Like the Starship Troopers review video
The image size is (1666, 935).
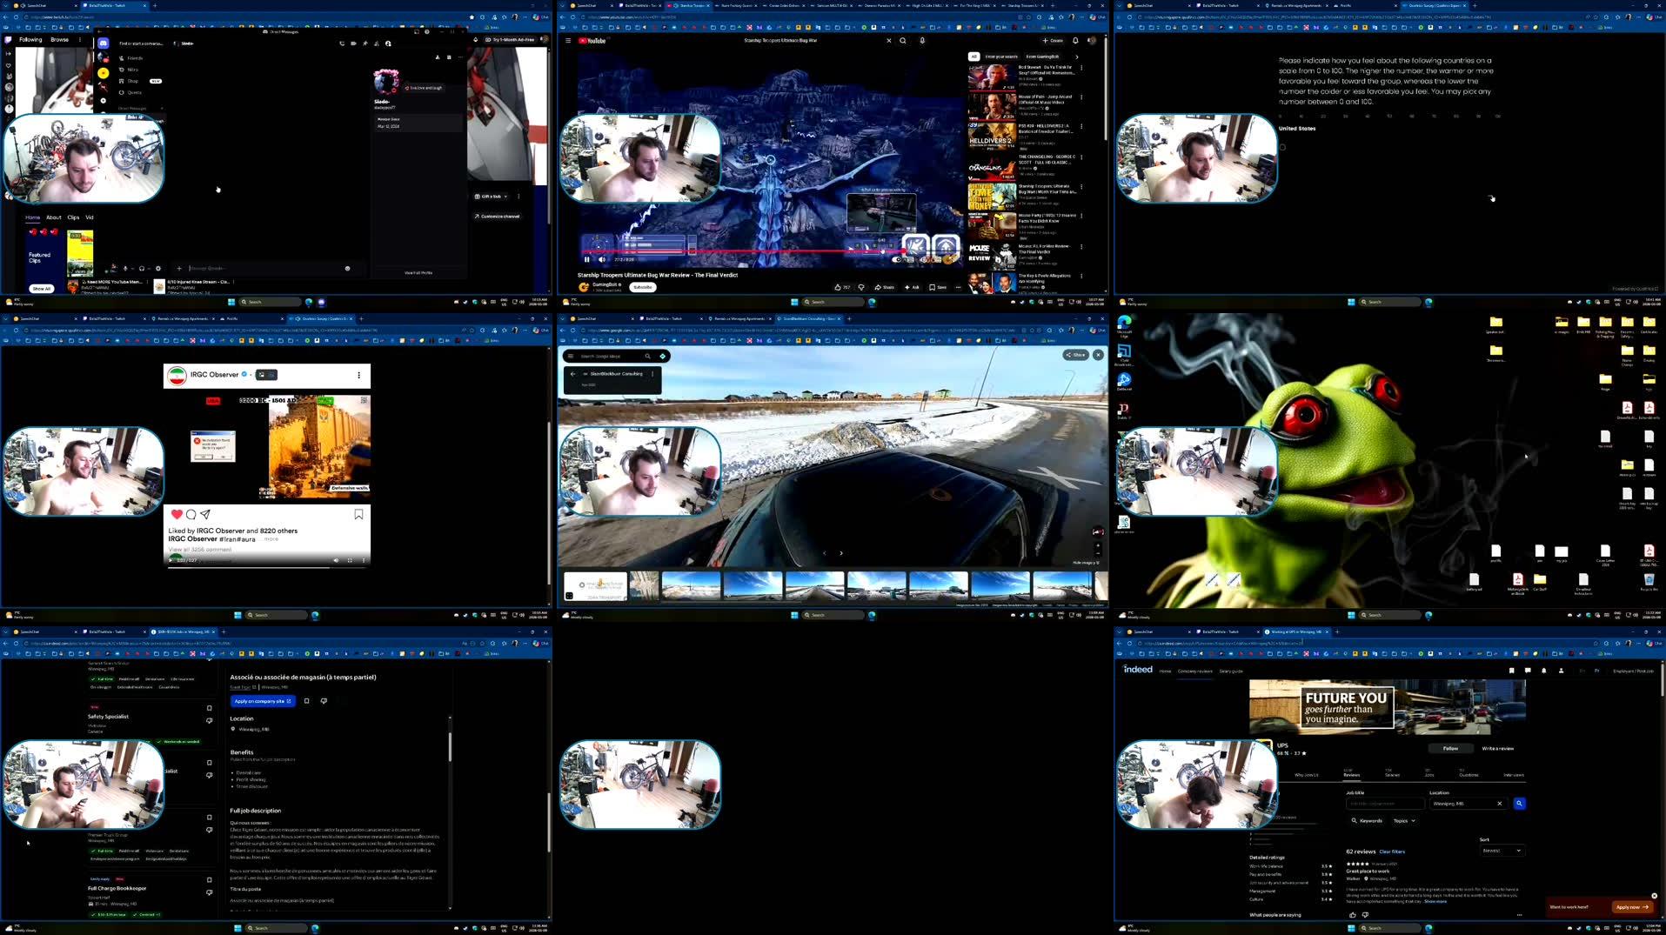(x=841, y=287)
